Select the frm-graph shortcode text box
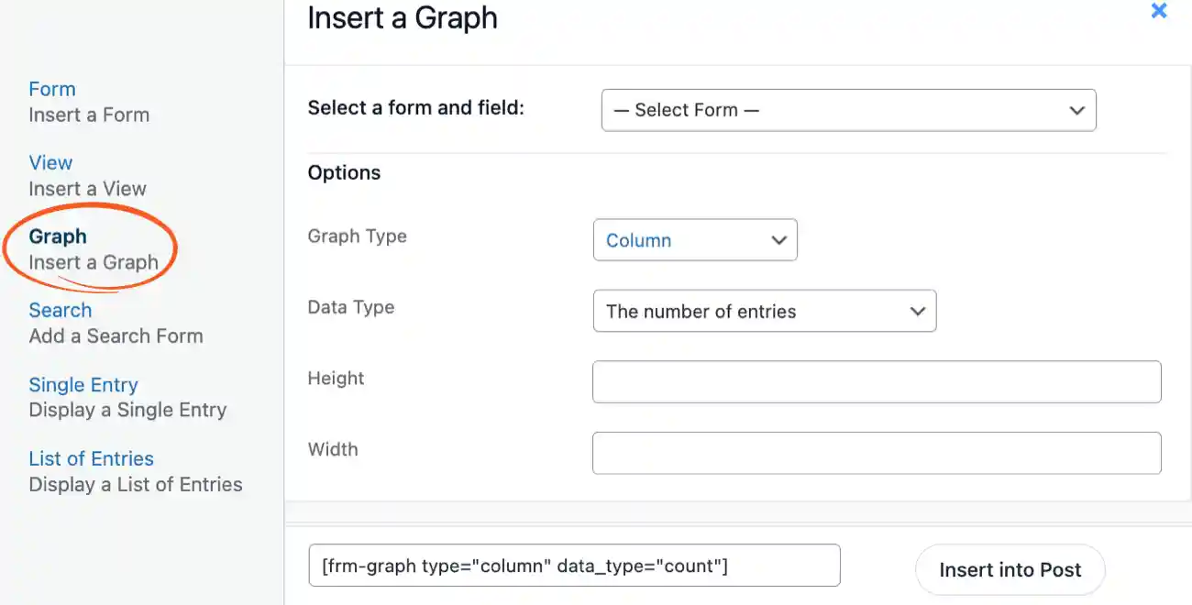 [574, 565]
